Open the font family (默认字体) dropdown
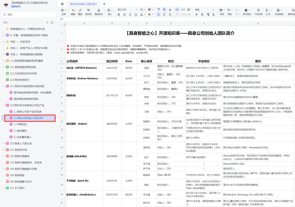Screen dimensions: 295x207 [x=127, y=10]
